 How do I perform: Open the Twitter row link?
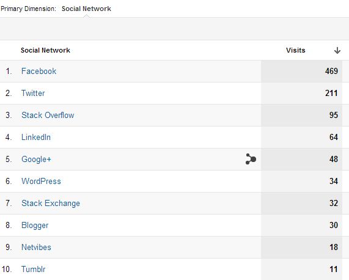click(x=33, y=93)
